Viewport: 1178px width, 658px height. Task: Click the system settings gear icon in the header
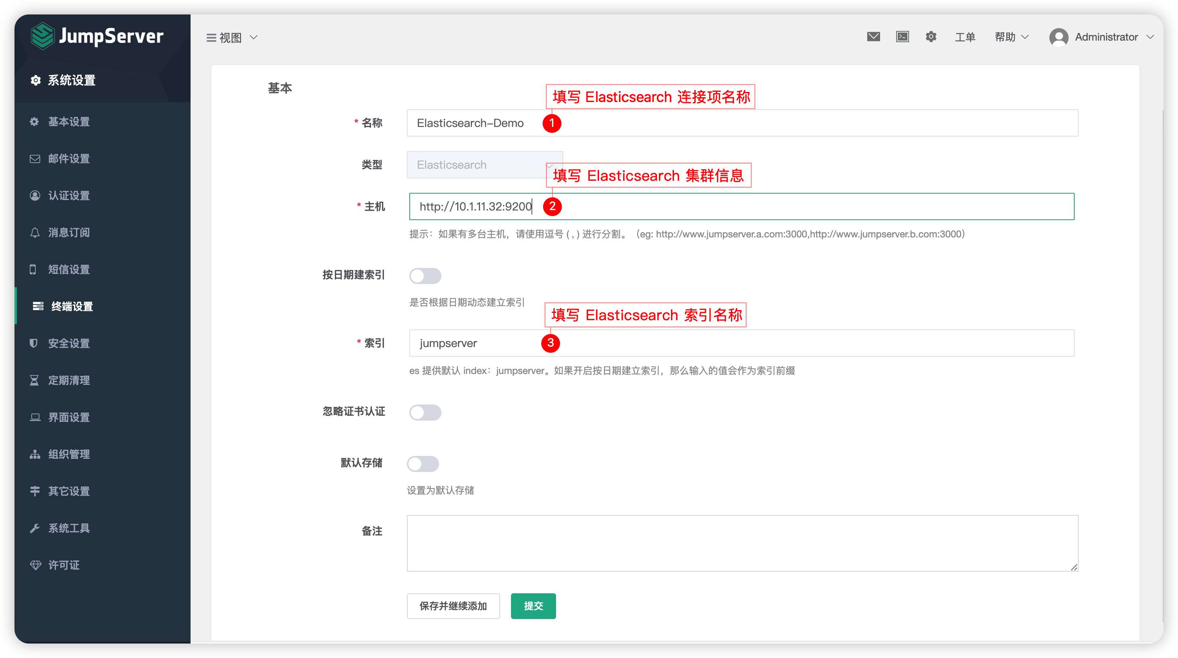931,37
